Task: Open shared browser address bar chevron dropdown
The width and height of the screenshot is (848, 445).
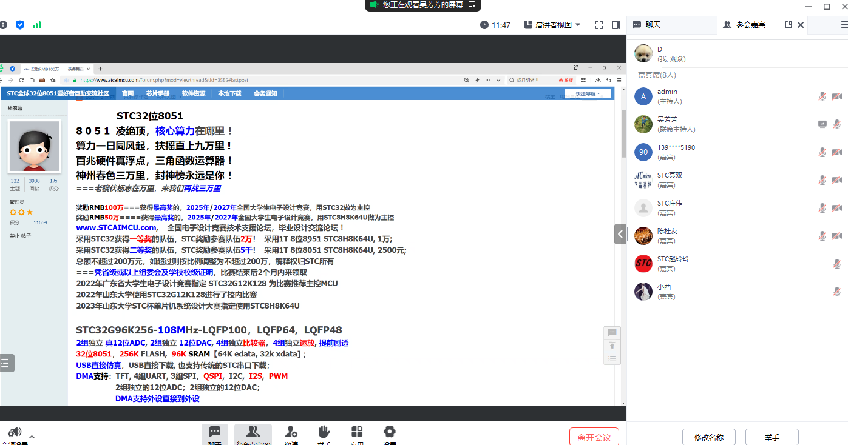Action: [x=498, y=80]
